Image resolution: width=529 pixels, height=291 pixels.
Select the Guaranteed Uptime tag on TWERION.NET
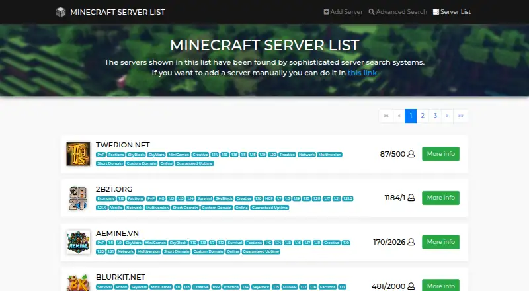[194, 163]
